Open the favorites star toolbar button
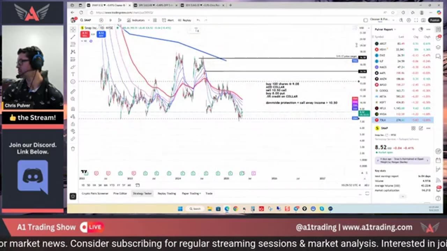 click(73, 196)
